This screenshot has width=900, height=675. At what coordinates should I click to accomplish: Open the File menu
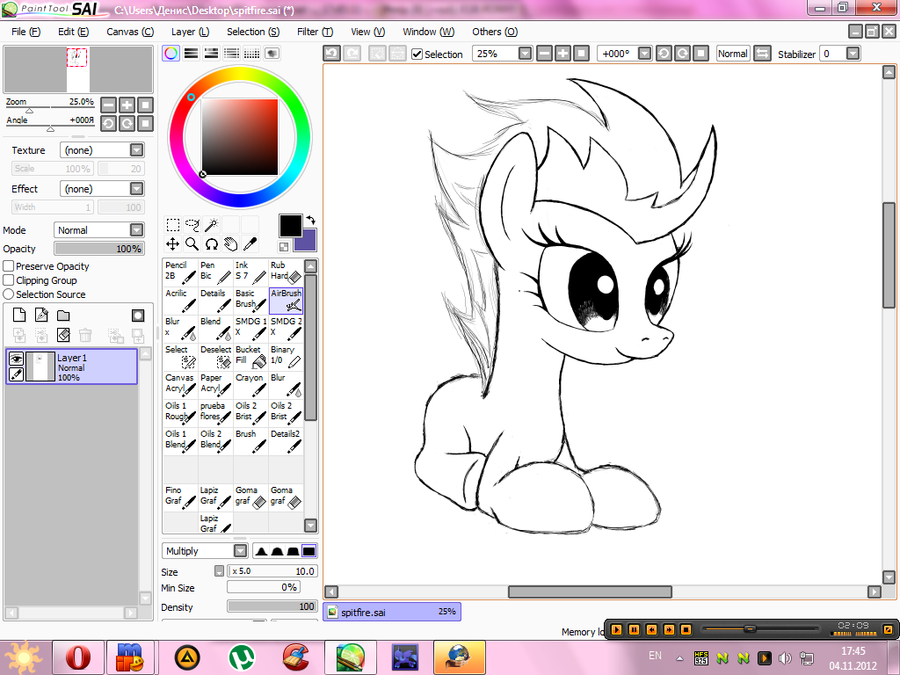click(x=25, y=32)
